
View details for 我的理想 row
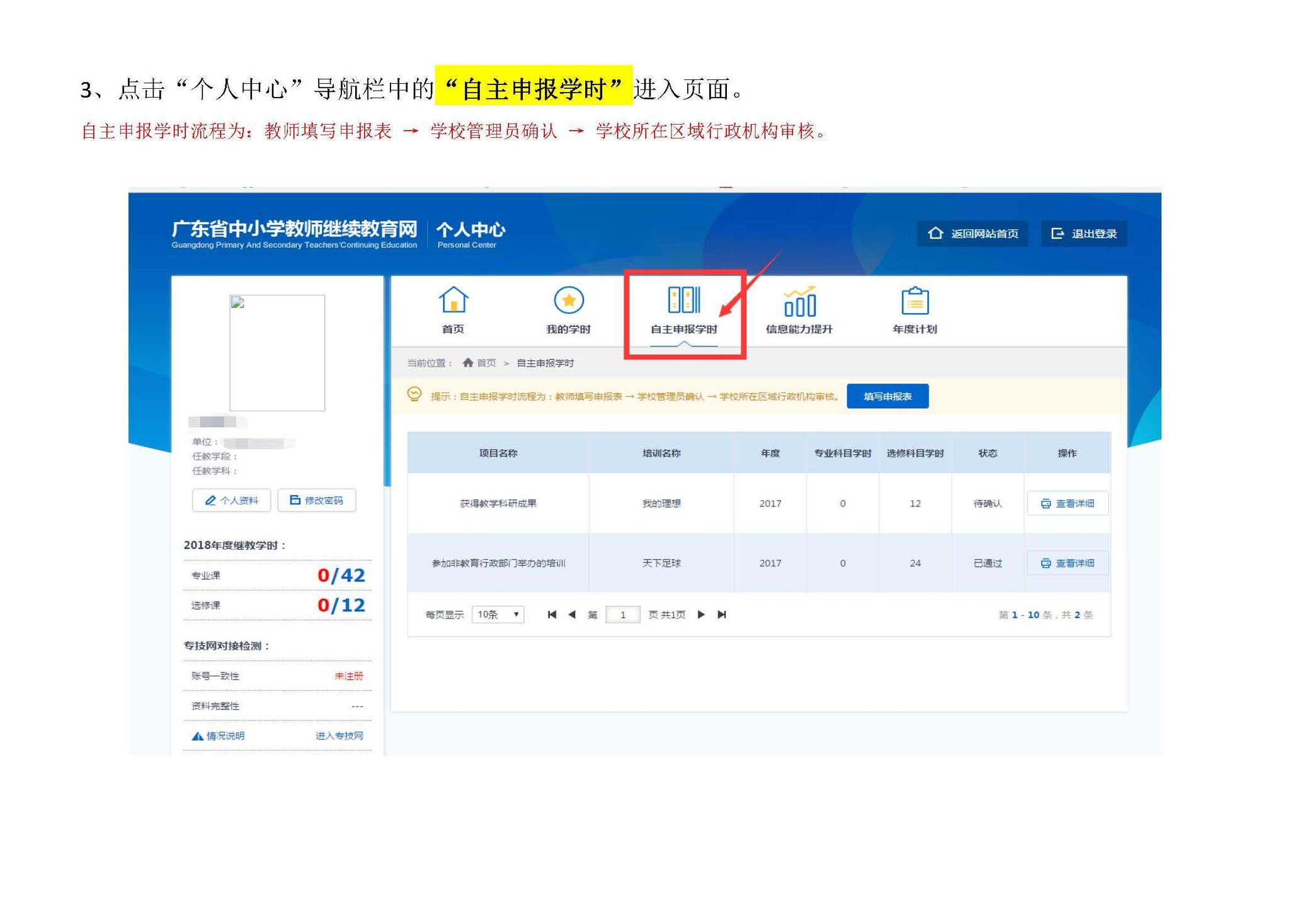1067,503
